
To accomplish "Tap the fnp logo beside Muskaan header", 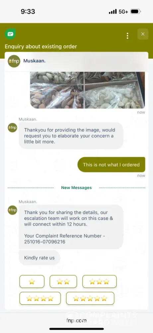I will [x=14, y=61].
